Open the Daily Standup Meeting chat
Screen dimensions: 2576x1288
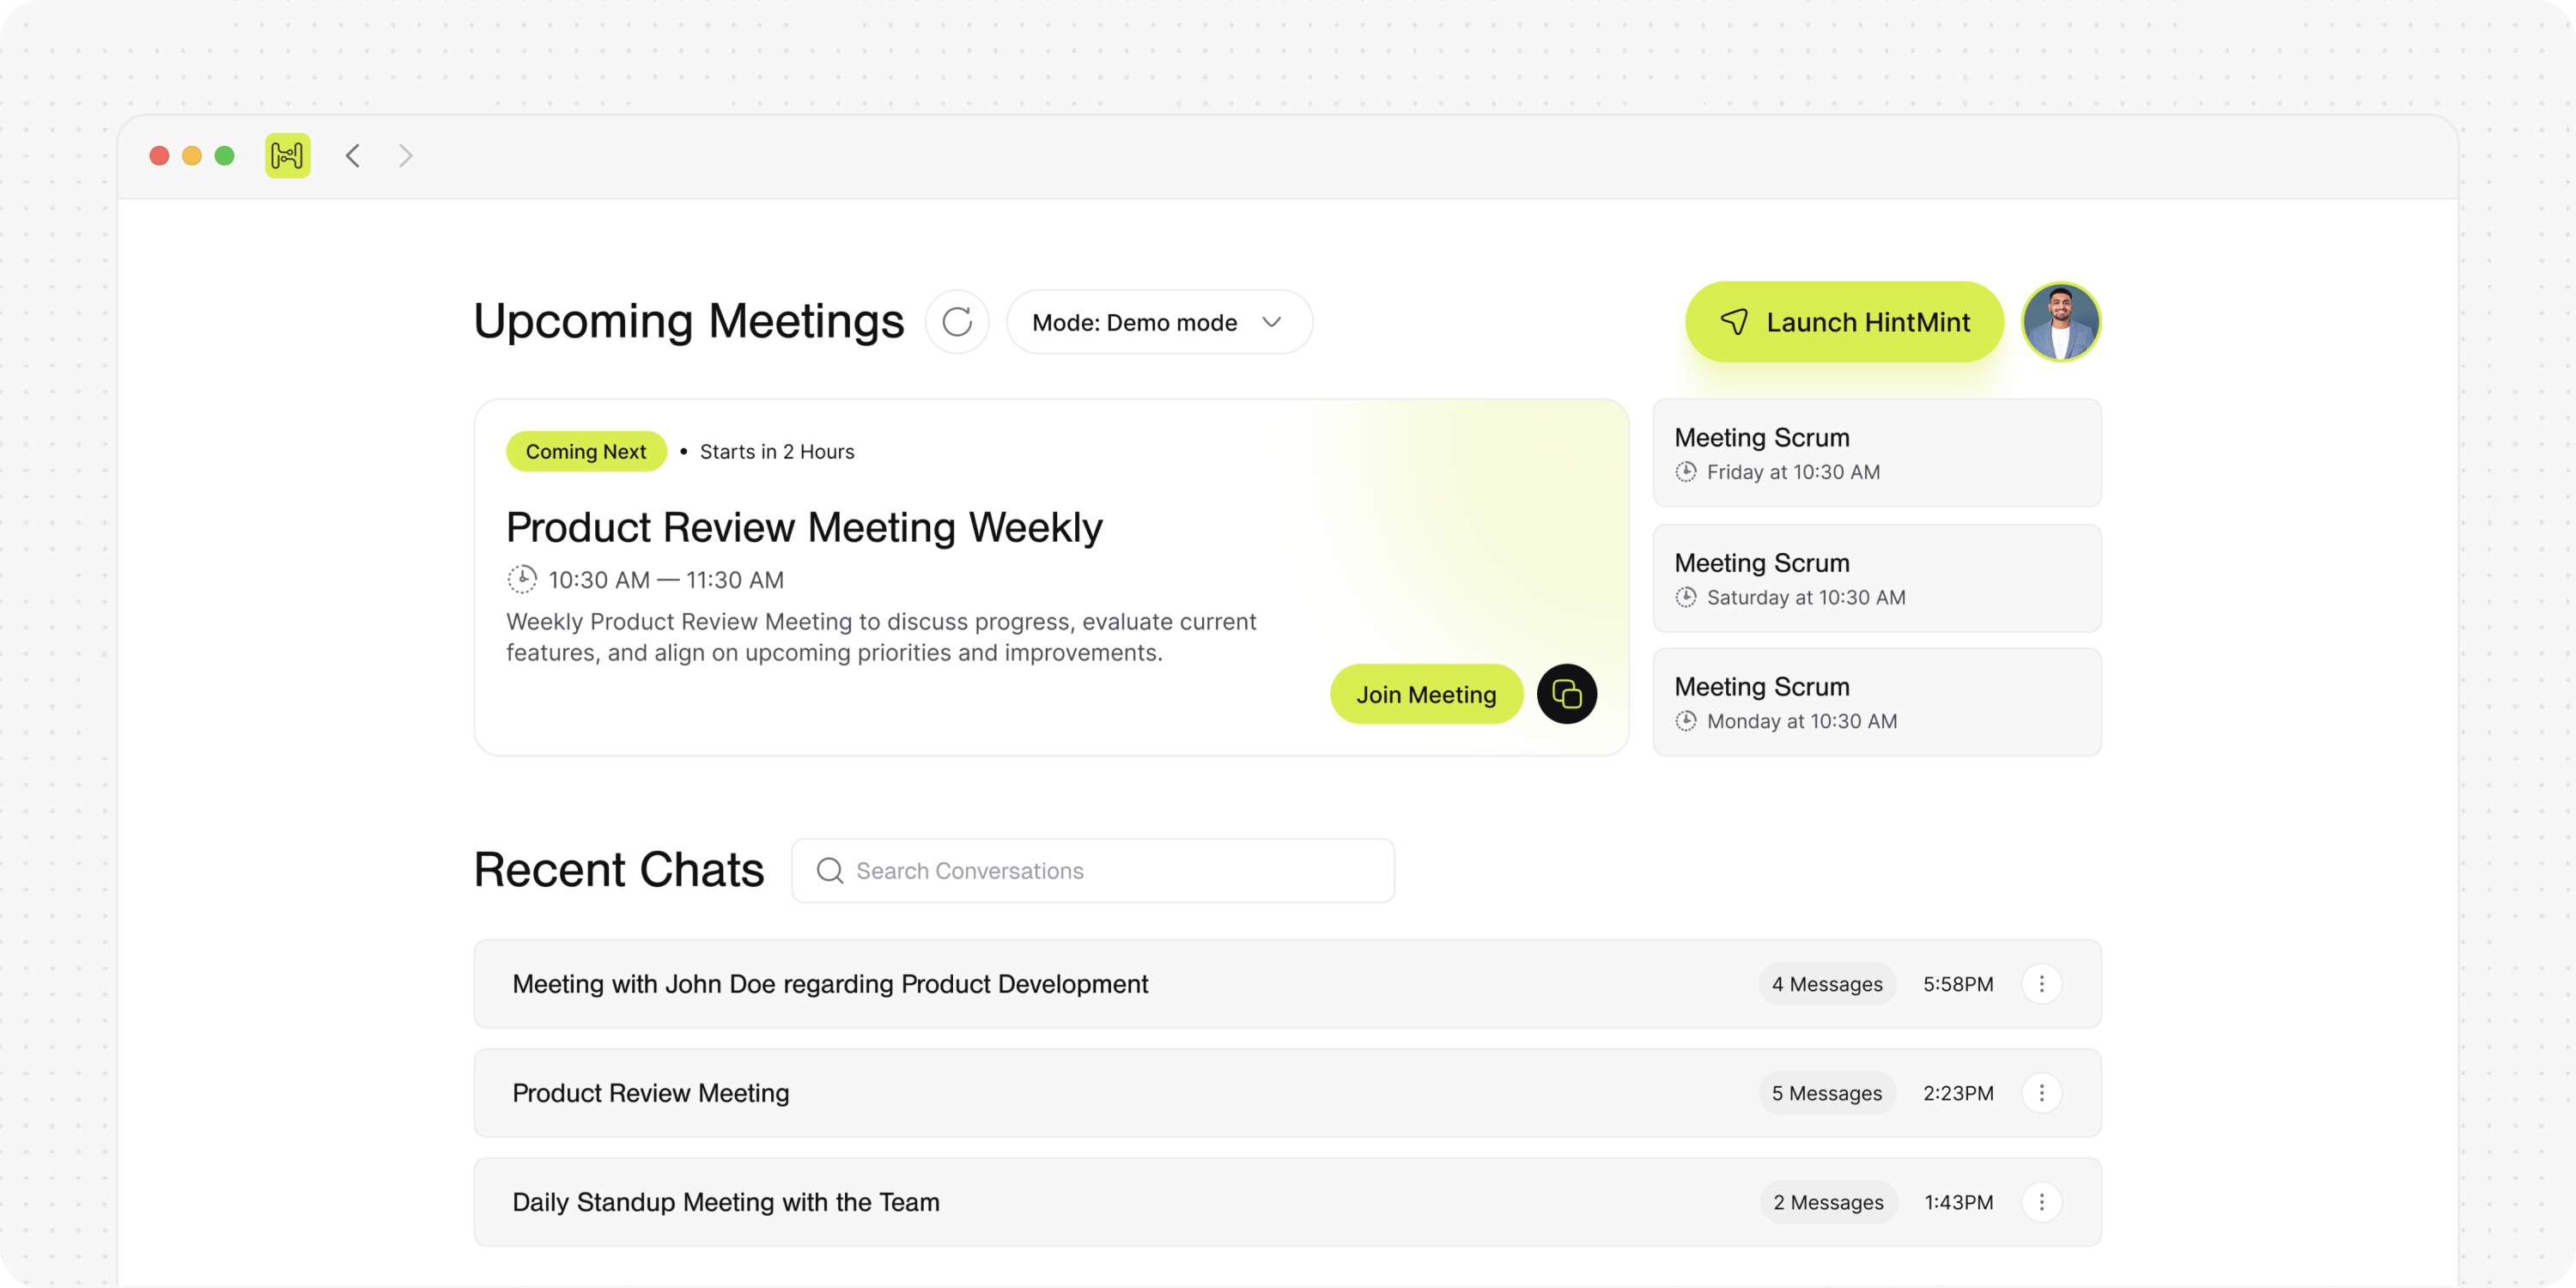click(1287, 1202)
